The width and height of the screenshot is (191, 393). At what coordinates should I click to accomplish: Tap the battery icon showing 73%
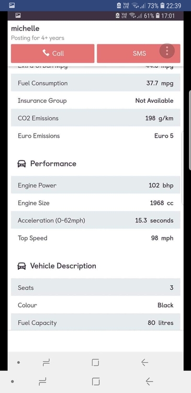tap(162, 5)
